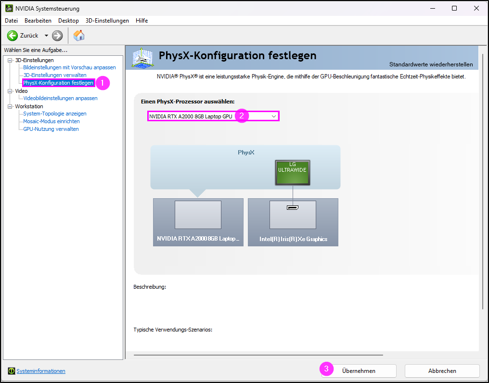Click the Systeminformationen icon at bottom left

12,371
